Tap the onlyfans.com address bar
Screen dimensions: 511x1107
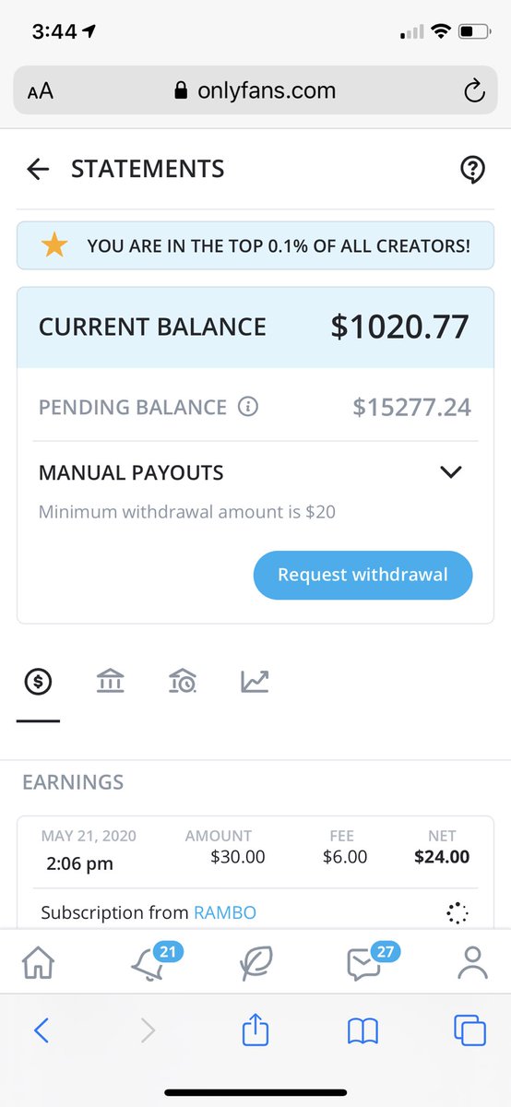tap(255, 90)
